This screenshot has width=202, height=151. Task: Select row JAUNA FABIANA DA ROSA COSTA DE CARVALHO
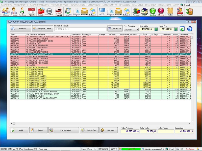click(x=100, y=36)
